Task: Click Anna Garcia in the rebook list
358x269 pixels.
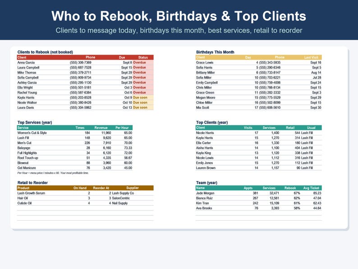Action: [x=26, y=62]
